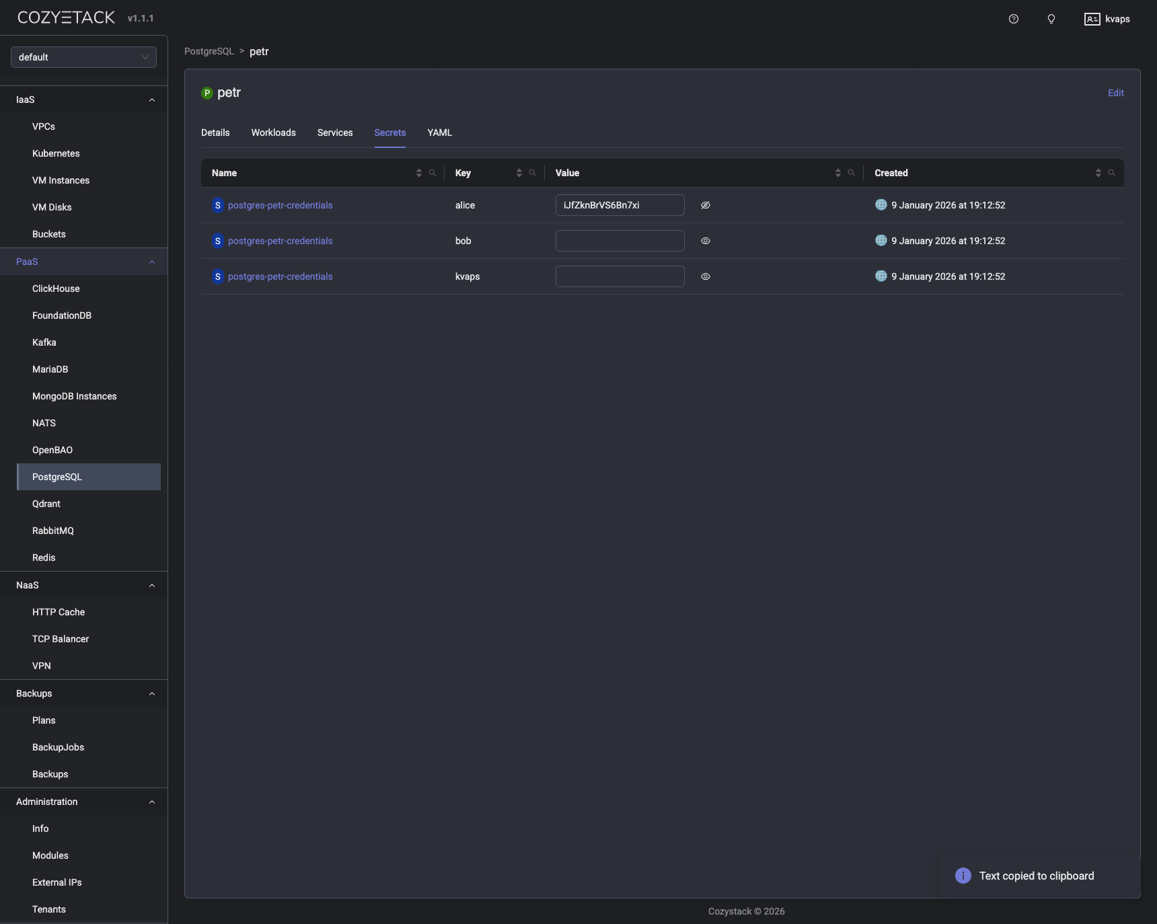Hide the revealed password value for alice
The width and height of the screenshot is (1157, 924).
(705, 205)
